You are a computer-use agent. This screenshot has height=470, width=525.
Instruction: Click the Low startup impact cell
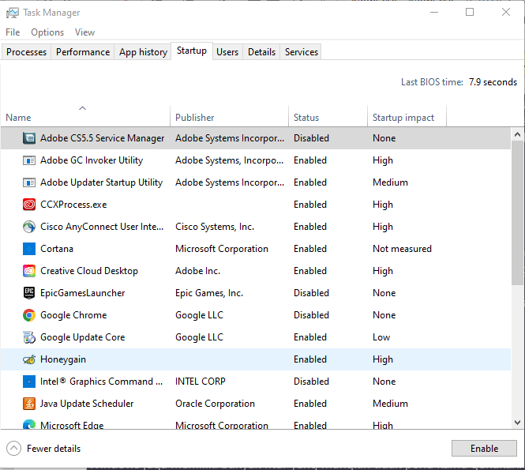point(381,337)
